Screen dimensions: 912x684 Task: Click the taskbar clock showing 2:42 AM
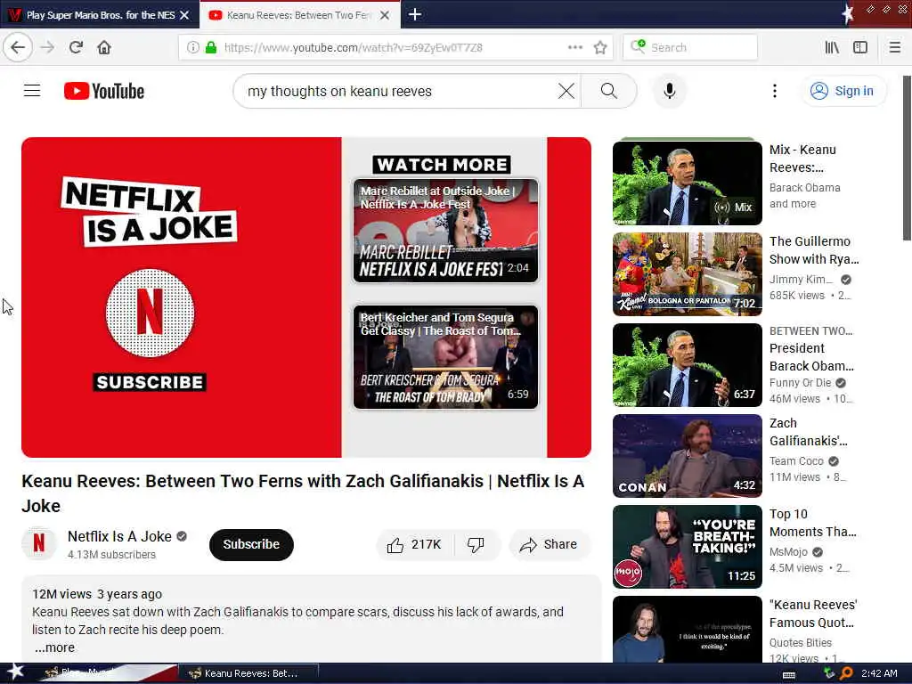[x=879, y=673]
